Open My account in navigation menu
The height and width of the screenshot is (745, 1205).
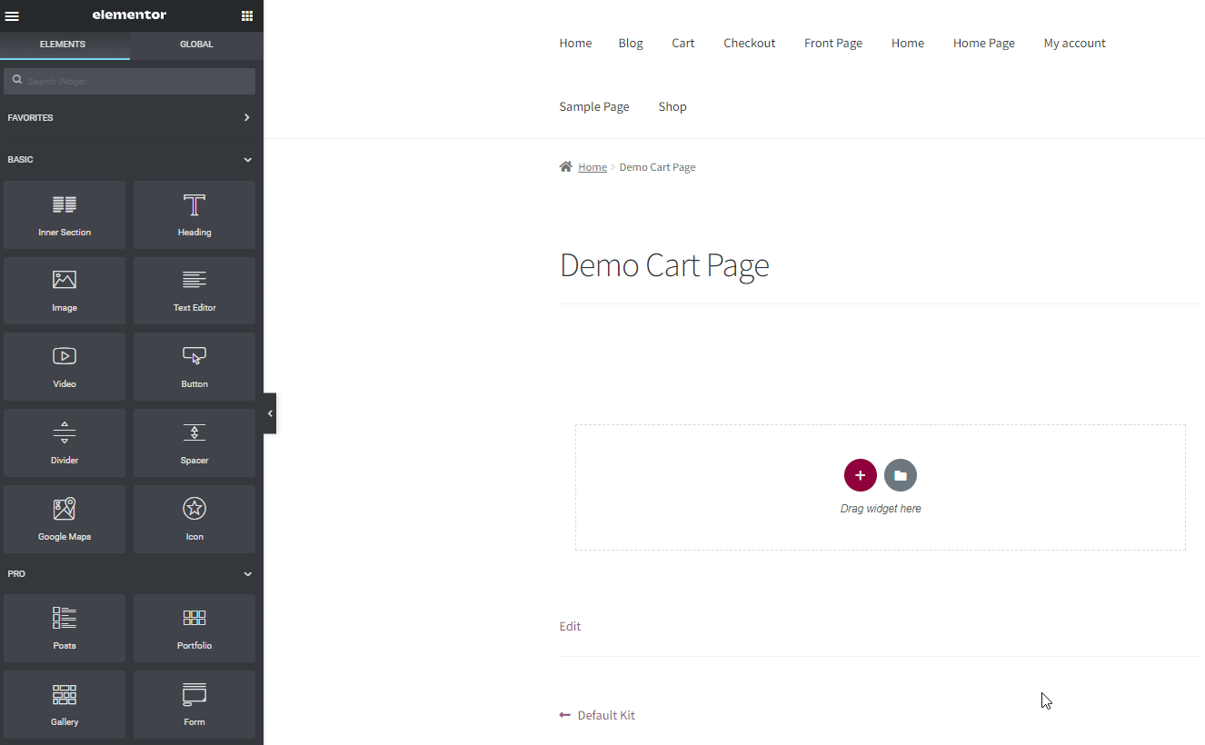[x=1075, y=43]
